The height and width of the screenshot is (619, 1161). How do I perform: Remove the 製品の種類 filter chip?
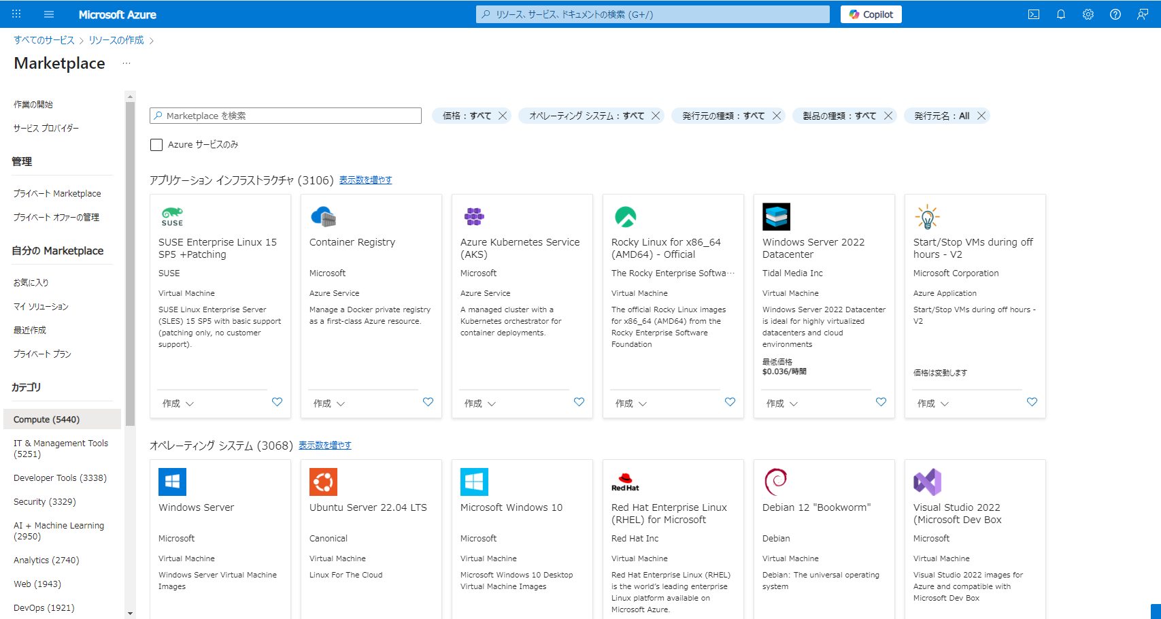pos(888,116)
